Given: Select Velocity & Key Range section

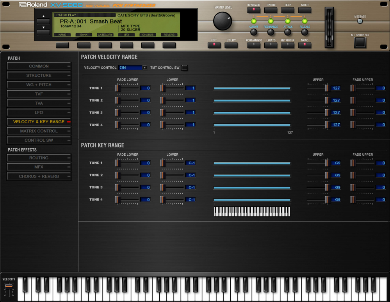Looking at the screenshot, I should click(x=39, y=122).
